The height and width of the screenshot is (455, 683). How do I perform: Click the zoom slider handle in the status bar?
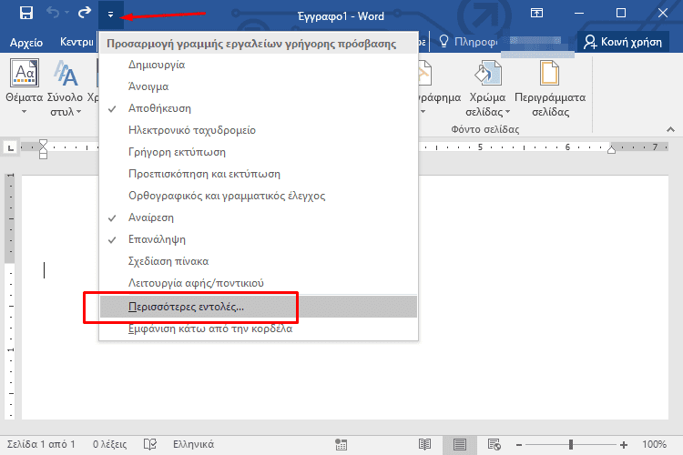pos(571,445)
